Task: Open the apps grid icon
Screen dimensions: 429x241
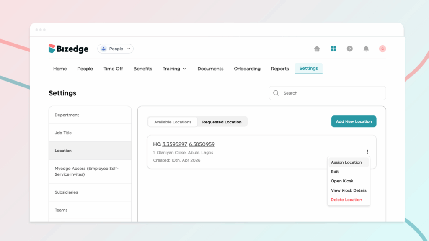Action: pyautogui.click(x=333, y=49)
